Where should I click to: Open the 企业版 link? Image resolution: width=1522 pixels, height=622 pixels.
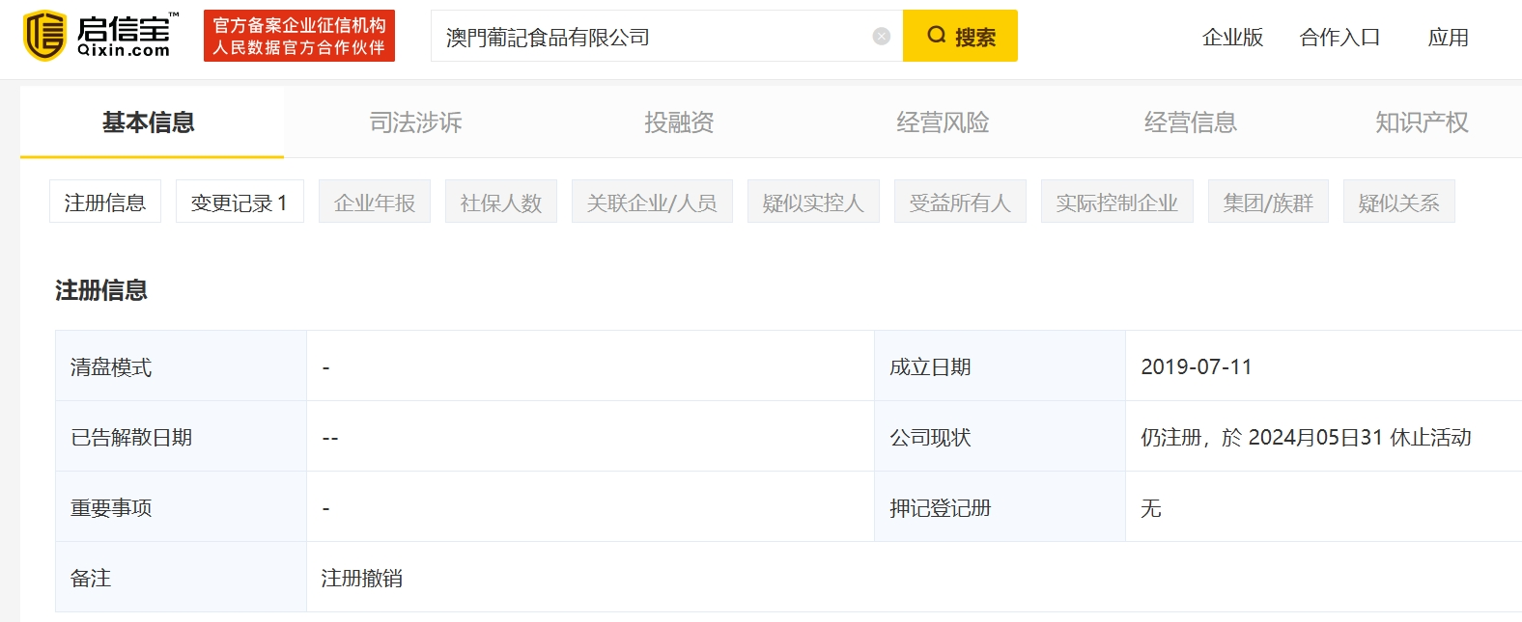point(1232,38)
